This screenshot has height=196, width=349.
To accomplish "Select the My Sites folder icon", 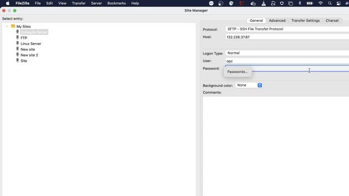I will pyautogui.click(x=13, y=26).
